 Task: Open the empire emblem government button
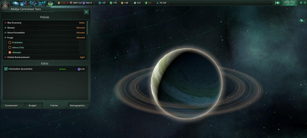(x=5, y=5)
